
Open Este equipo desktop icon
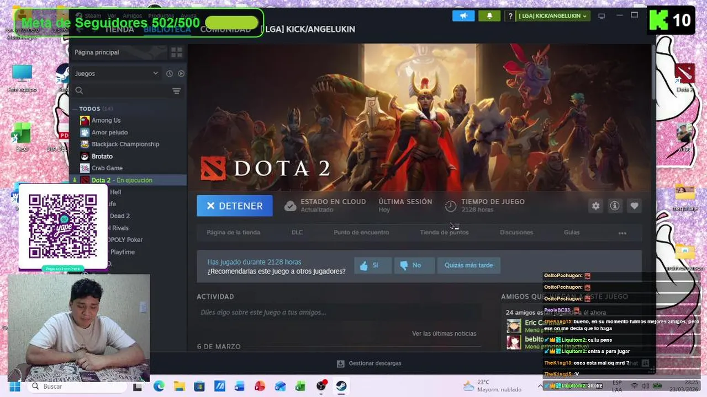[22, 78]
